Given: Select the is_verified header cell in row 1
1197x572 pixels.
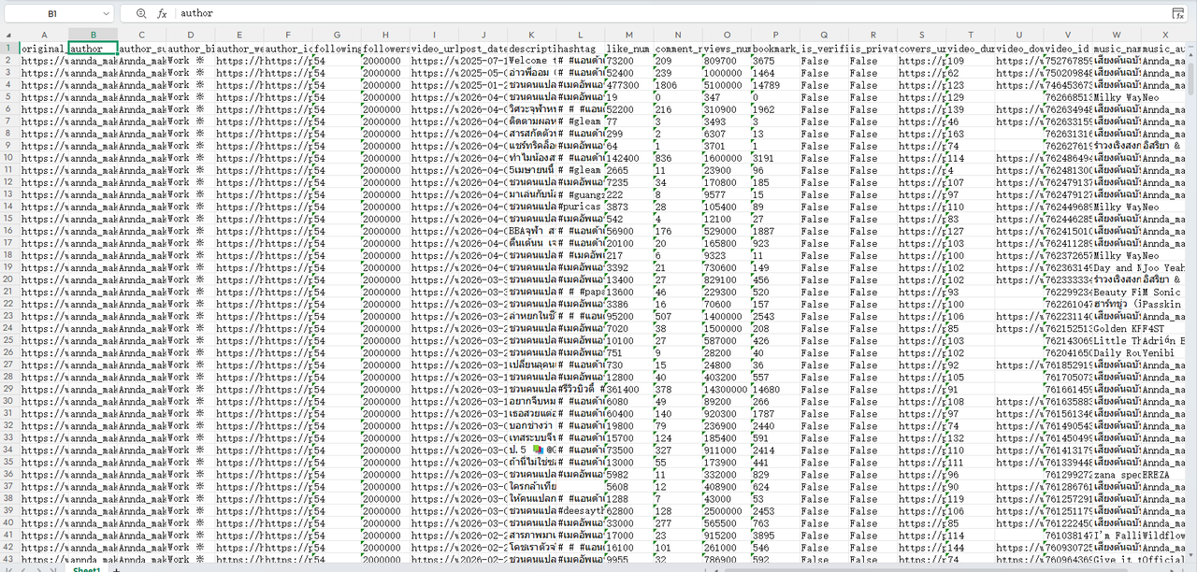Looking at the screenshot, I should [x=824, y=48].
